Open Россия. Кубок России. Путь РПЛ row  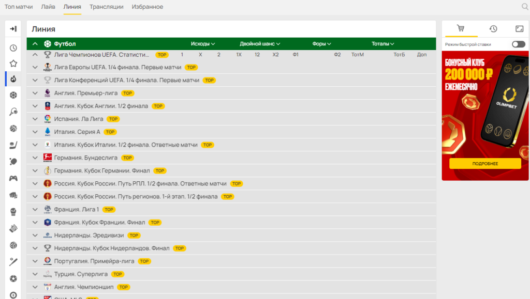[231, 183]
